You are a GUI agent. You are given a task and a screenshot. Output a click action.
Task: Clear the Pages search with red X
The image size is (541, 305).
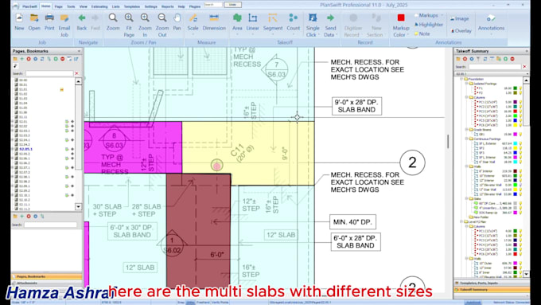pyautogui.click(x=76, y=73)
